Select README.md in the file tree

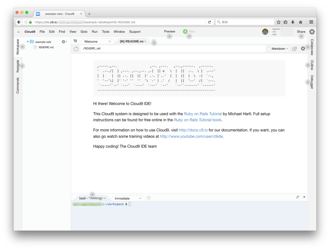46,47
